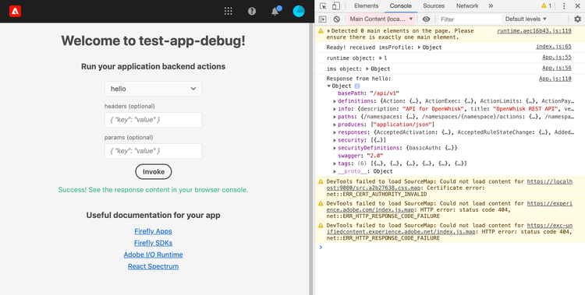Open the Main Content context selector
The height and width of the screenshot is (295, 585).
coord(381,19)
